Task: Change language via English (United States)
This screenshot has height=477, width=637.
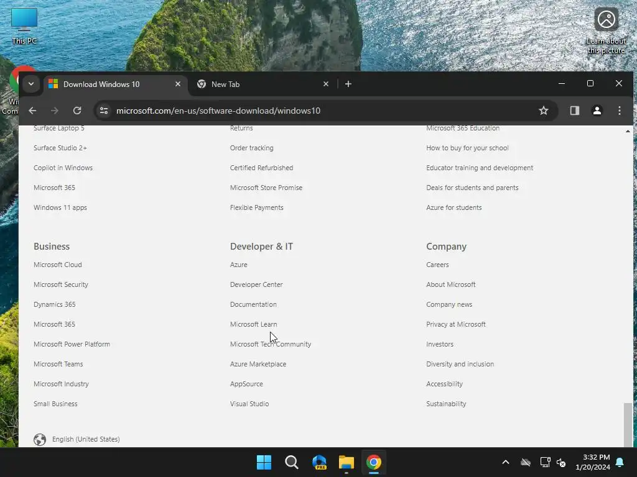Action: click(86, 439)
